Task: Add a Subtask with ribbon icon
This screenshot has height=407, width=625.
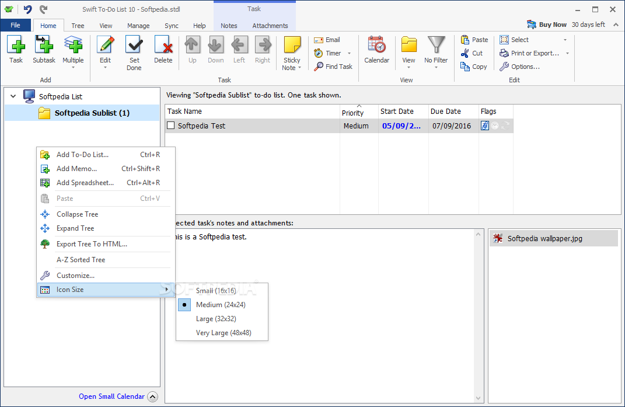Action: click(x=44, y=49)
